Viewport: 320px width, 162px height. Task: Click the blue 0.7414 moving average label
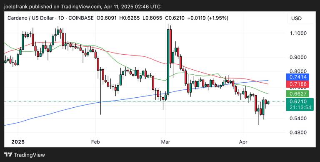pyautogui.click(x=297, y=77)
